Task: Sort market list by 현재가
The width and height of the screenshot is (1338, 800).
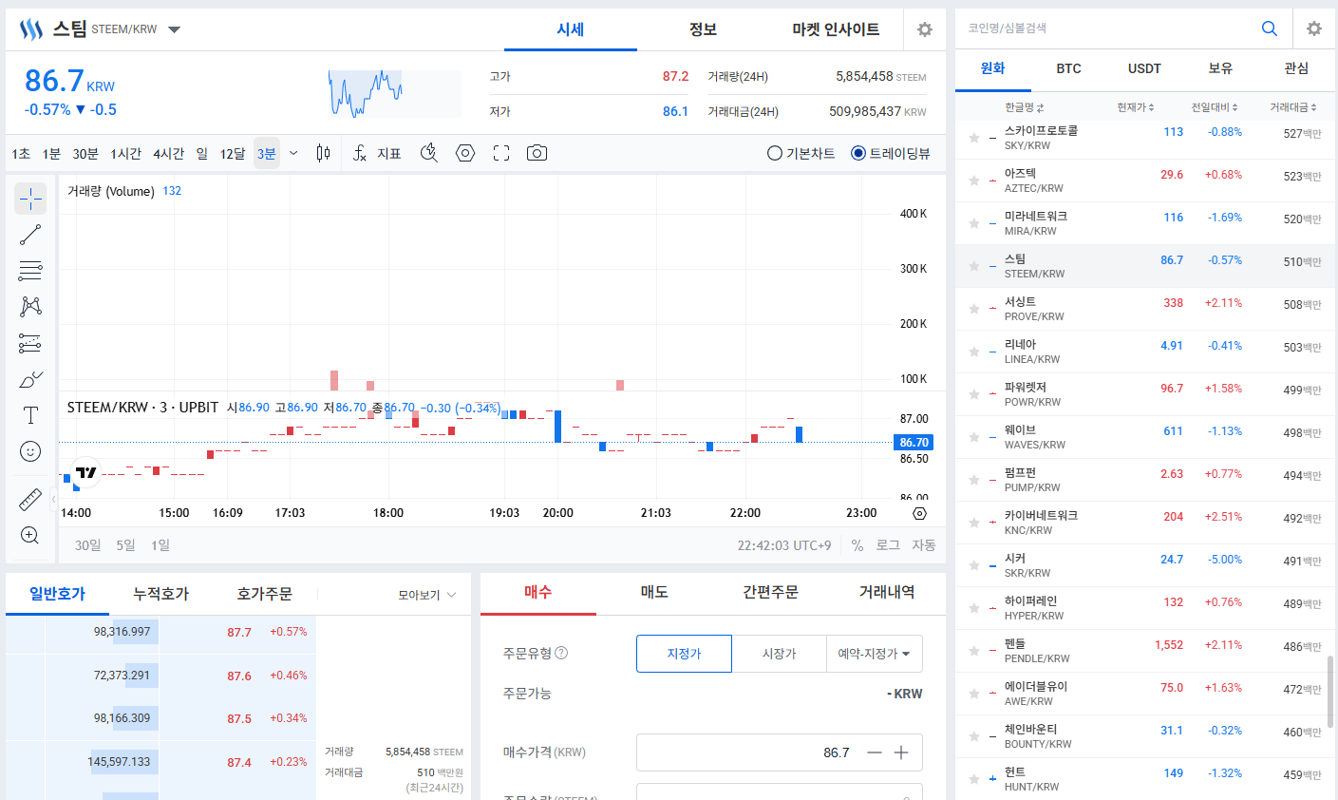Action: pos(1136,107)
